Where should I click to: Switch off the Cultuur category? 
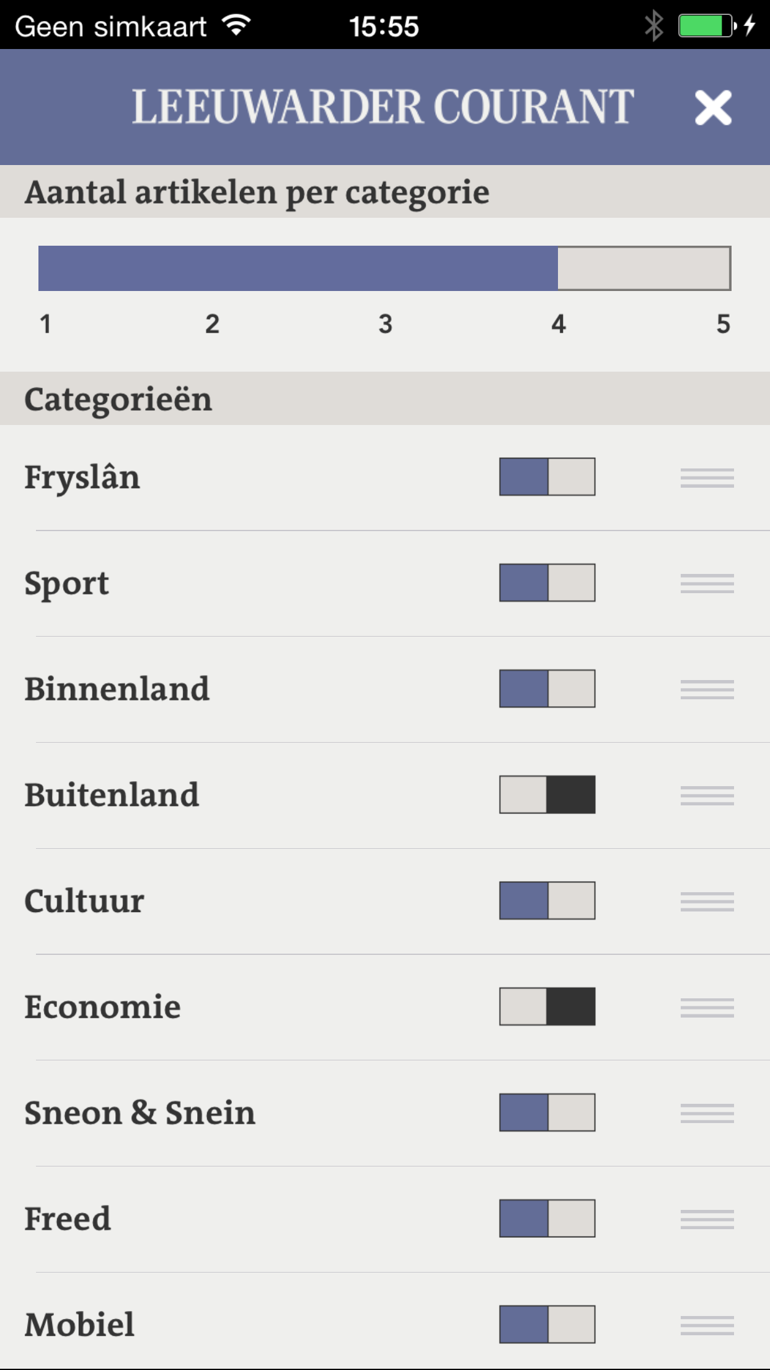547,900
